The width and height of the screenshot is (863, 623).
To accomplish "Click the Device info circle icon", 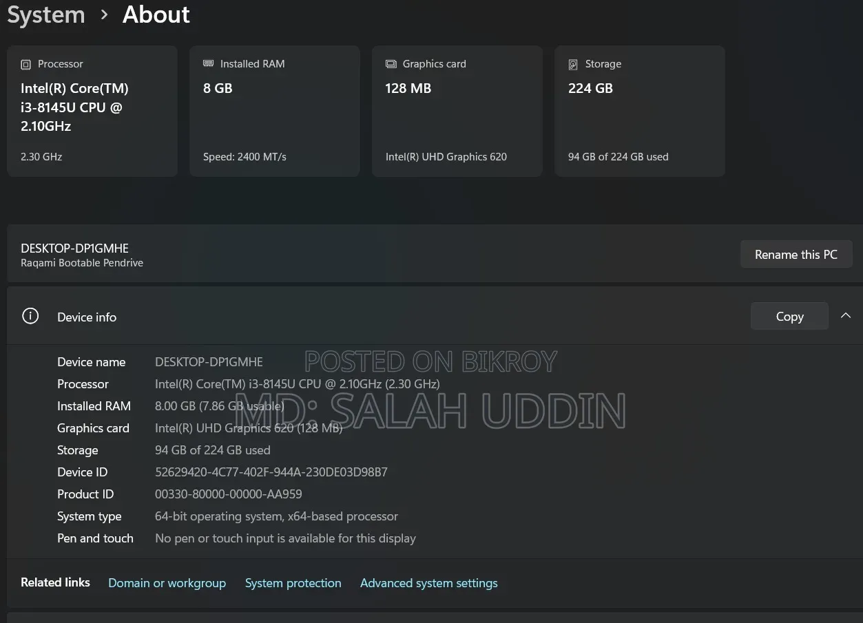I will [x=30, y=316].
